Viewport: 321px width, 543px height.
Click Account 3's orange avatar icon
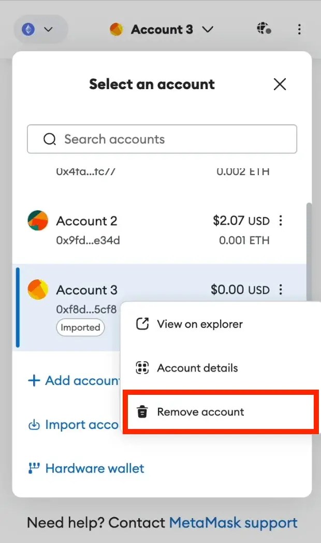pos(37,289)
